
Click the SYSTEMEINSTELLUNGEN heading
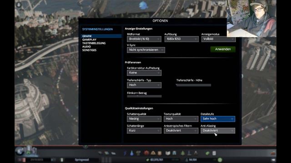pos(97,29)
